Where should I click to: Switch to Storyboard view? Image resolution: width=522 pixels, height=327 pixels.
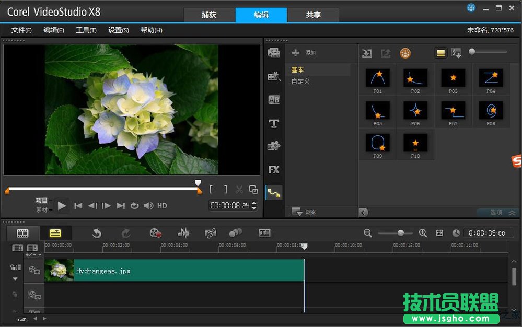[x=22, y=233]
